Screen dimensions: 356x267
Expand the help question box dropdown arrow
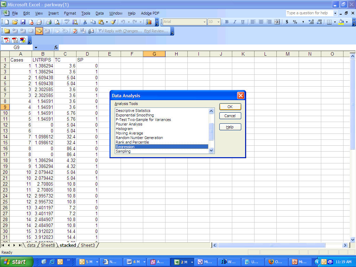click(x=335, y=13)
